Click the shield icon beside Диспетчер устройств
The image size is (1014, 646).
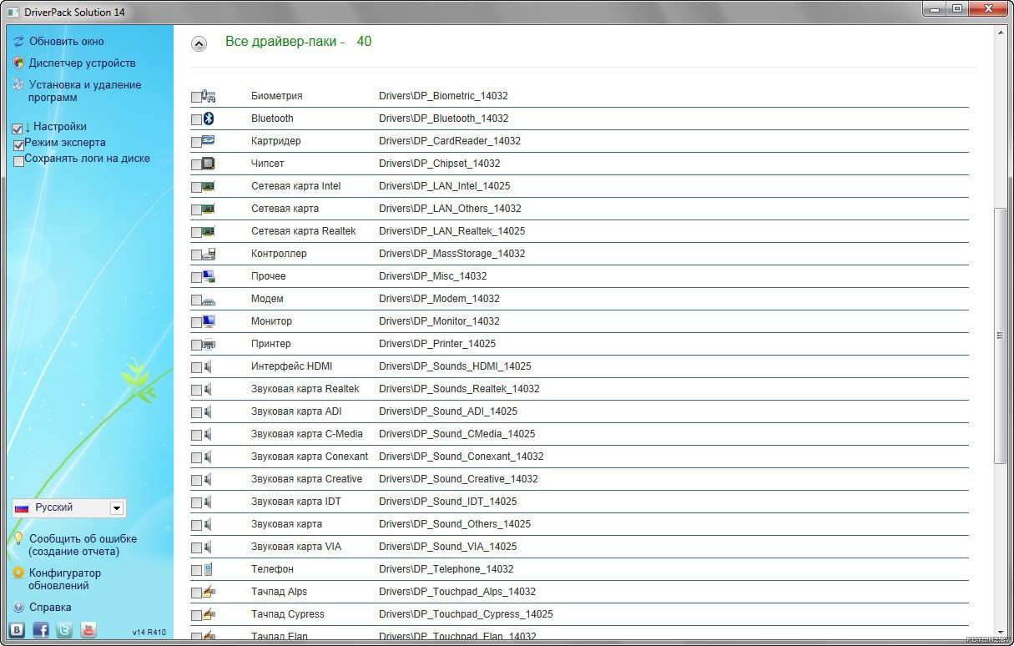click(x=18, y=63)
